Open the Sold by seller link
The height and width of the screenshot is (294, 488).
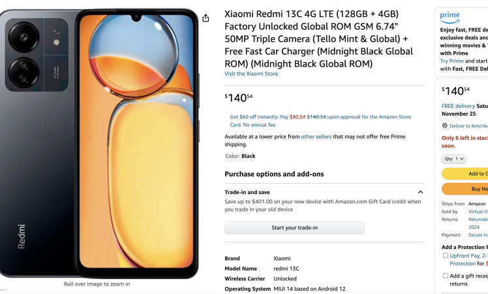click(x=478, y=212)
